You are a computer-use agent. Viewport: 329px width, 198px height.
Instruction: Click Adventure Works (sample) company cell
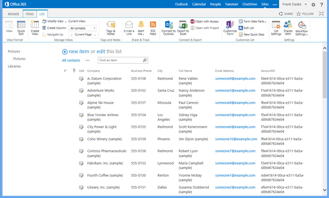(x=101, y=93)
